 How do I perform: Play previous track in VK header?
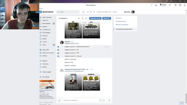click(88, 12)
